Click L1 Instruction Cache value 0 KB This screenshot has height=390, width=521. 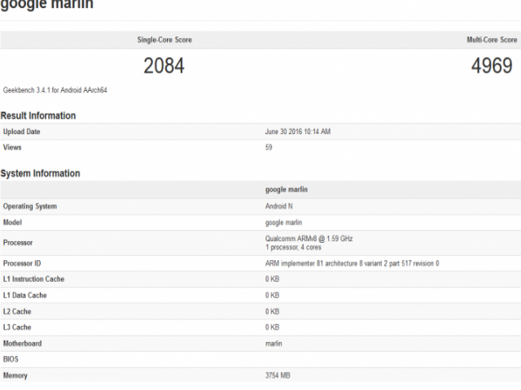pyautogui.click(x=272, y=279)
